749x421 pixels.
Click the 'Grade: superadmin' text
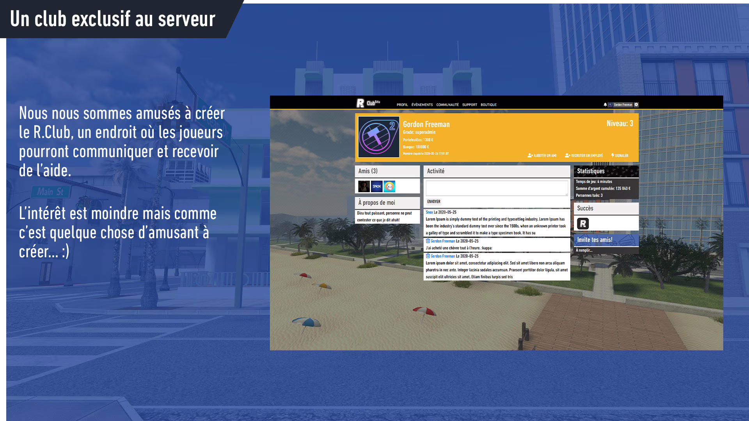coord(419,133)
